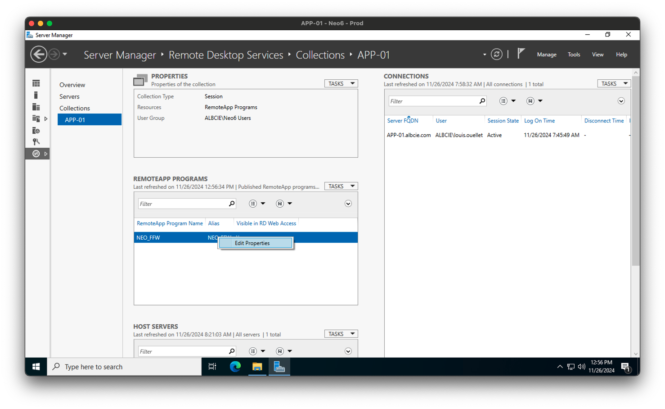Open the All Servers sidebar icon
665x409 pixels.
pos(36,107)
